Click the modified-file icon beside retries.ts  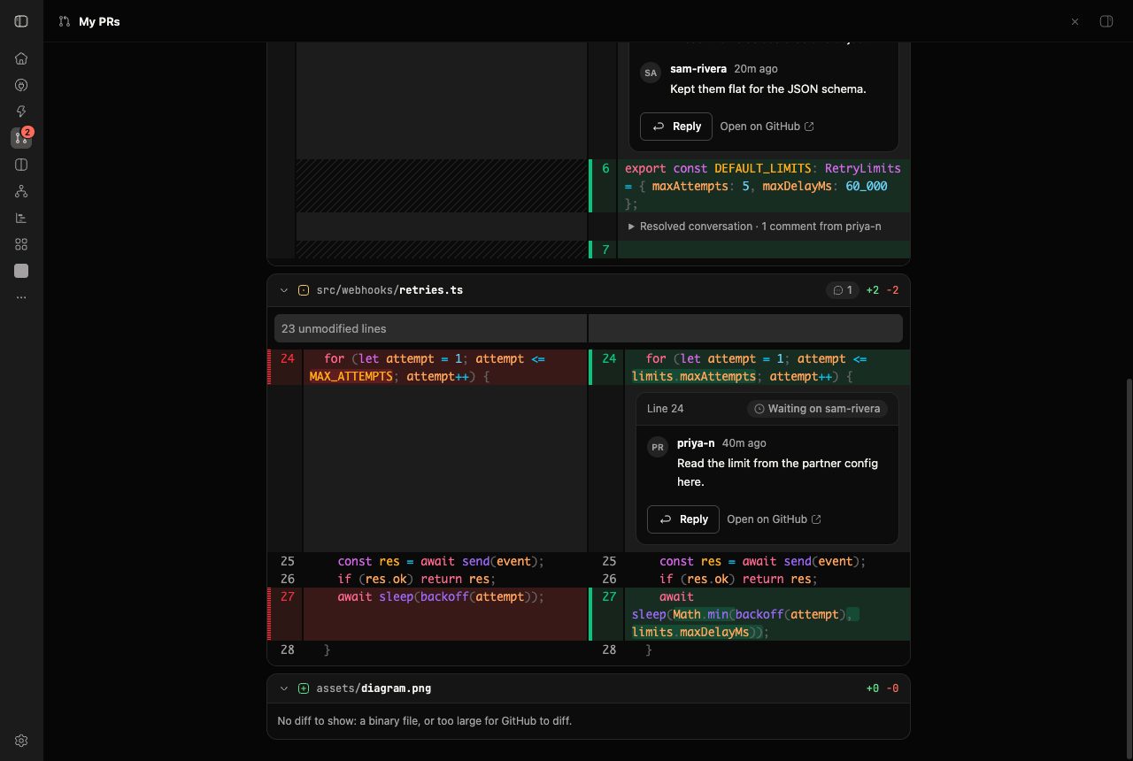coord(304,290)
